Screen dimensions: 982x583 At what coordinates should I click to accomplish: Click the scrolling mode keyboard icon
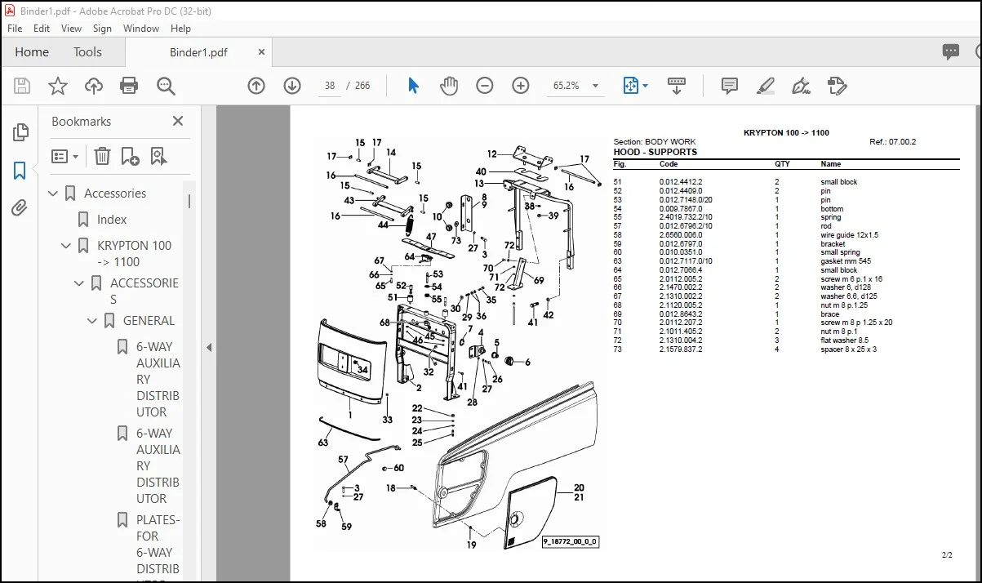coord(677,86)
